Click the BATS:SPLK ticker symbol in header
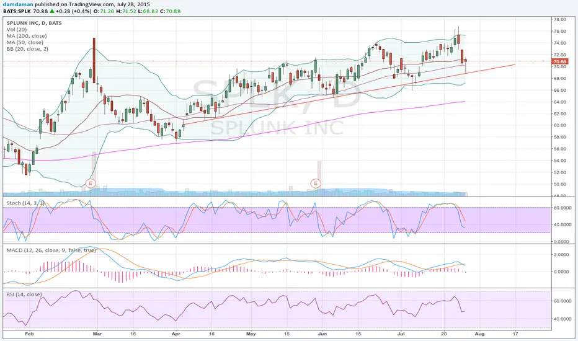Viewport: 578px width, 341px height. point(17,11)
